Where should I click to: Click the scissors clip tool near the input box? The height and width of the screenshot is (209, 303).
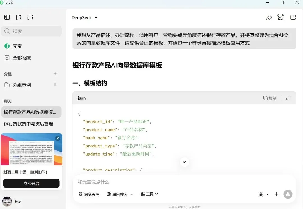coord(261,194)
